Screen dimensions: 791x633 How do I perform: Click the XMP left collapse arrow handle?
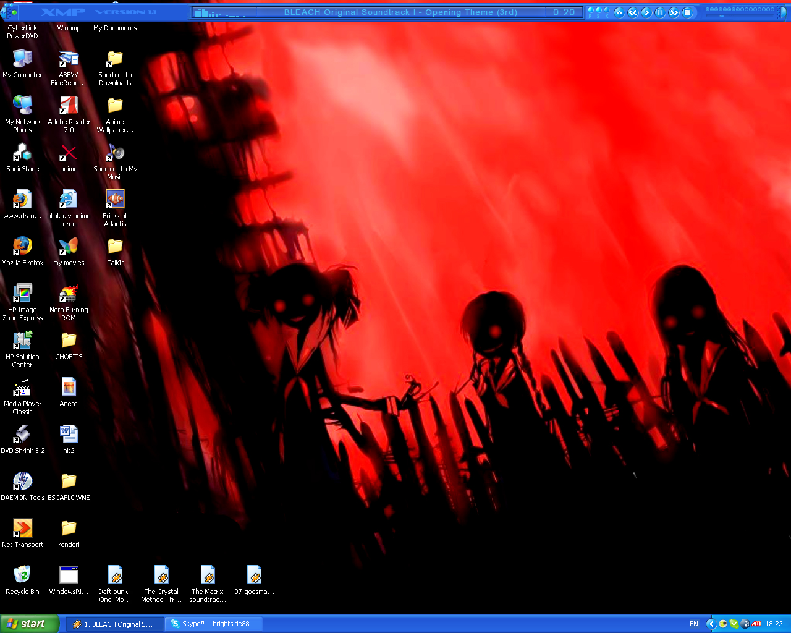[3, 12]
